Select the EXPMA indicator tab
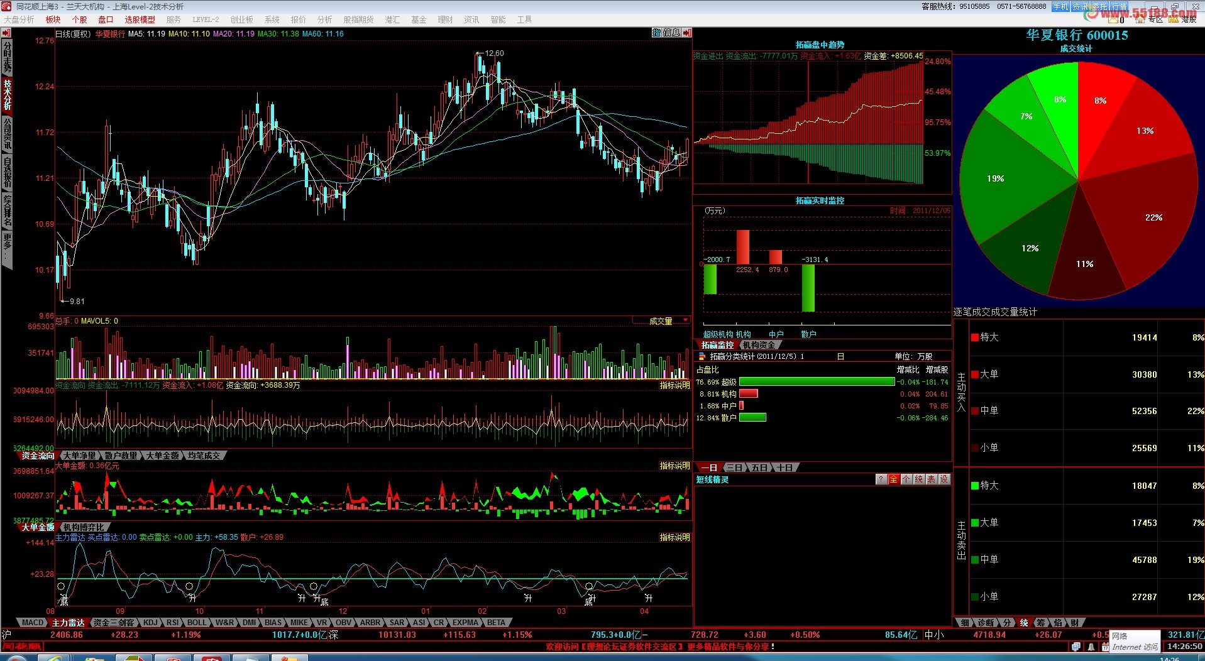Image resolution: width=1205 pixels, height=661 pixels. pos(465,623)
